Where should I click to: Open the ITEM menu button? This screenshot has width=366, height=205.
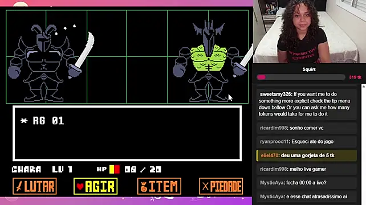(x=159, y=186)
